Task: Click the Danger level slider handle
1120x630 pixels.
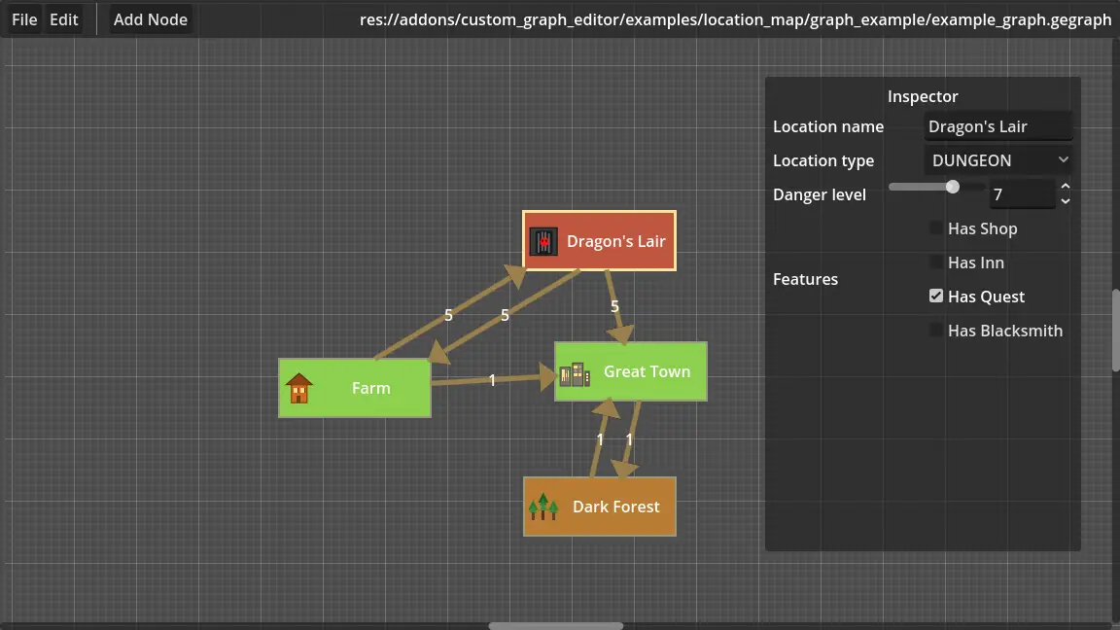Action: click(x=951, y=187)
